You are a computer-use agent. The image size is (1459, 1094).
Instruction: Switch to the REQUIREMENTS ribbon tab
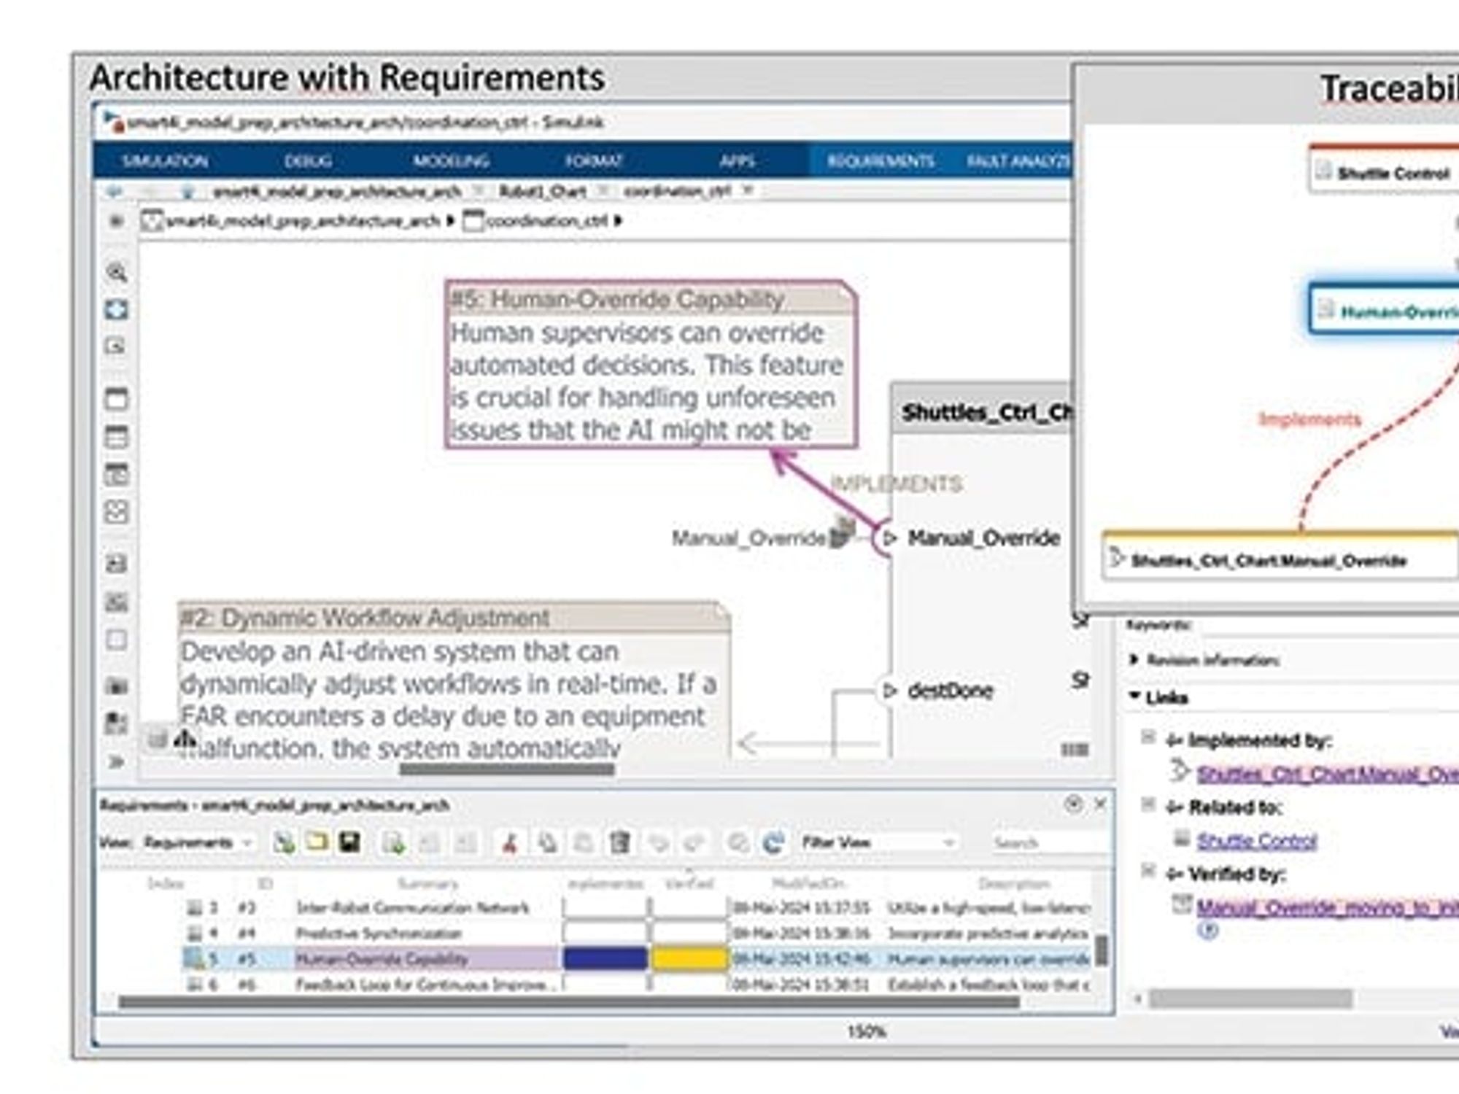tap(881, 160)
